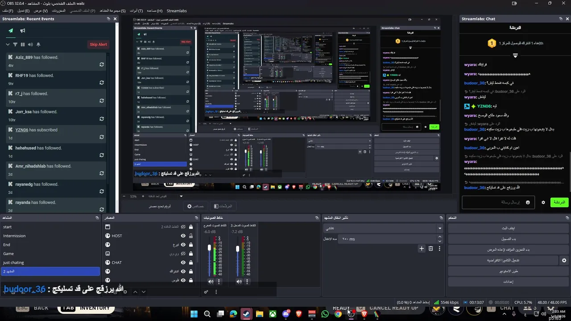571x321 pixels.
Task: Show the hidden window capture 2 source
Action: tap(183, 227)
